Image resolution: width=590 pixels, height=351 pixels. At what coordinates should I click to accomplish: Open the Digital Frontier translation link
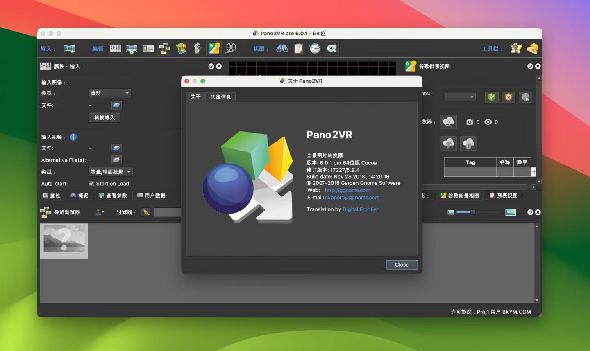(x=361, y=209)
